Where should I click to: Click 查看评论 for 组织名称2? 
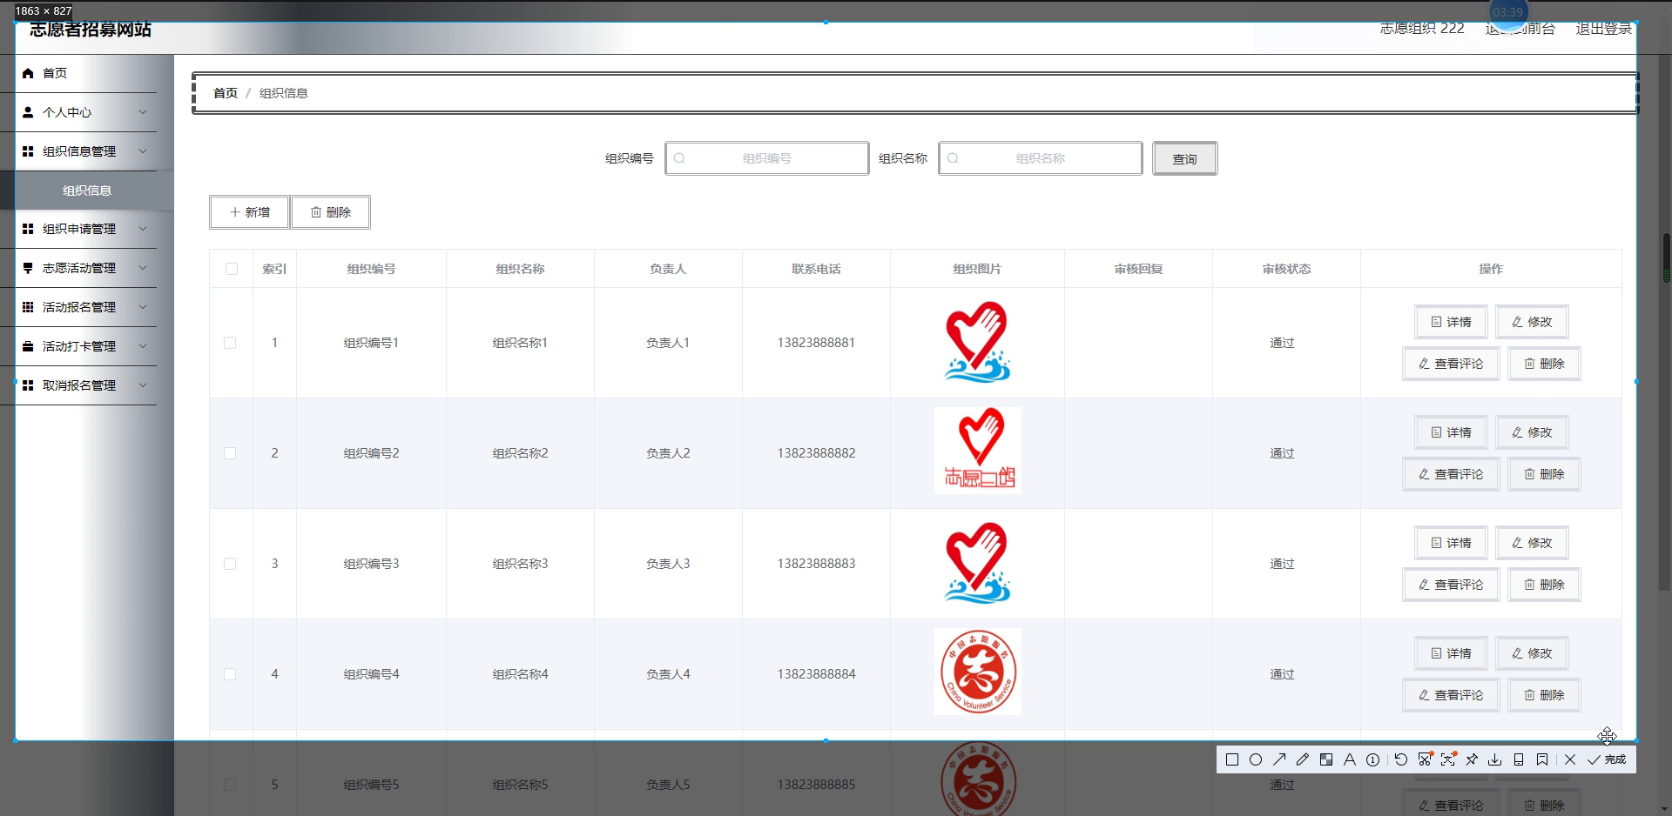click(x=1451, y=474)
